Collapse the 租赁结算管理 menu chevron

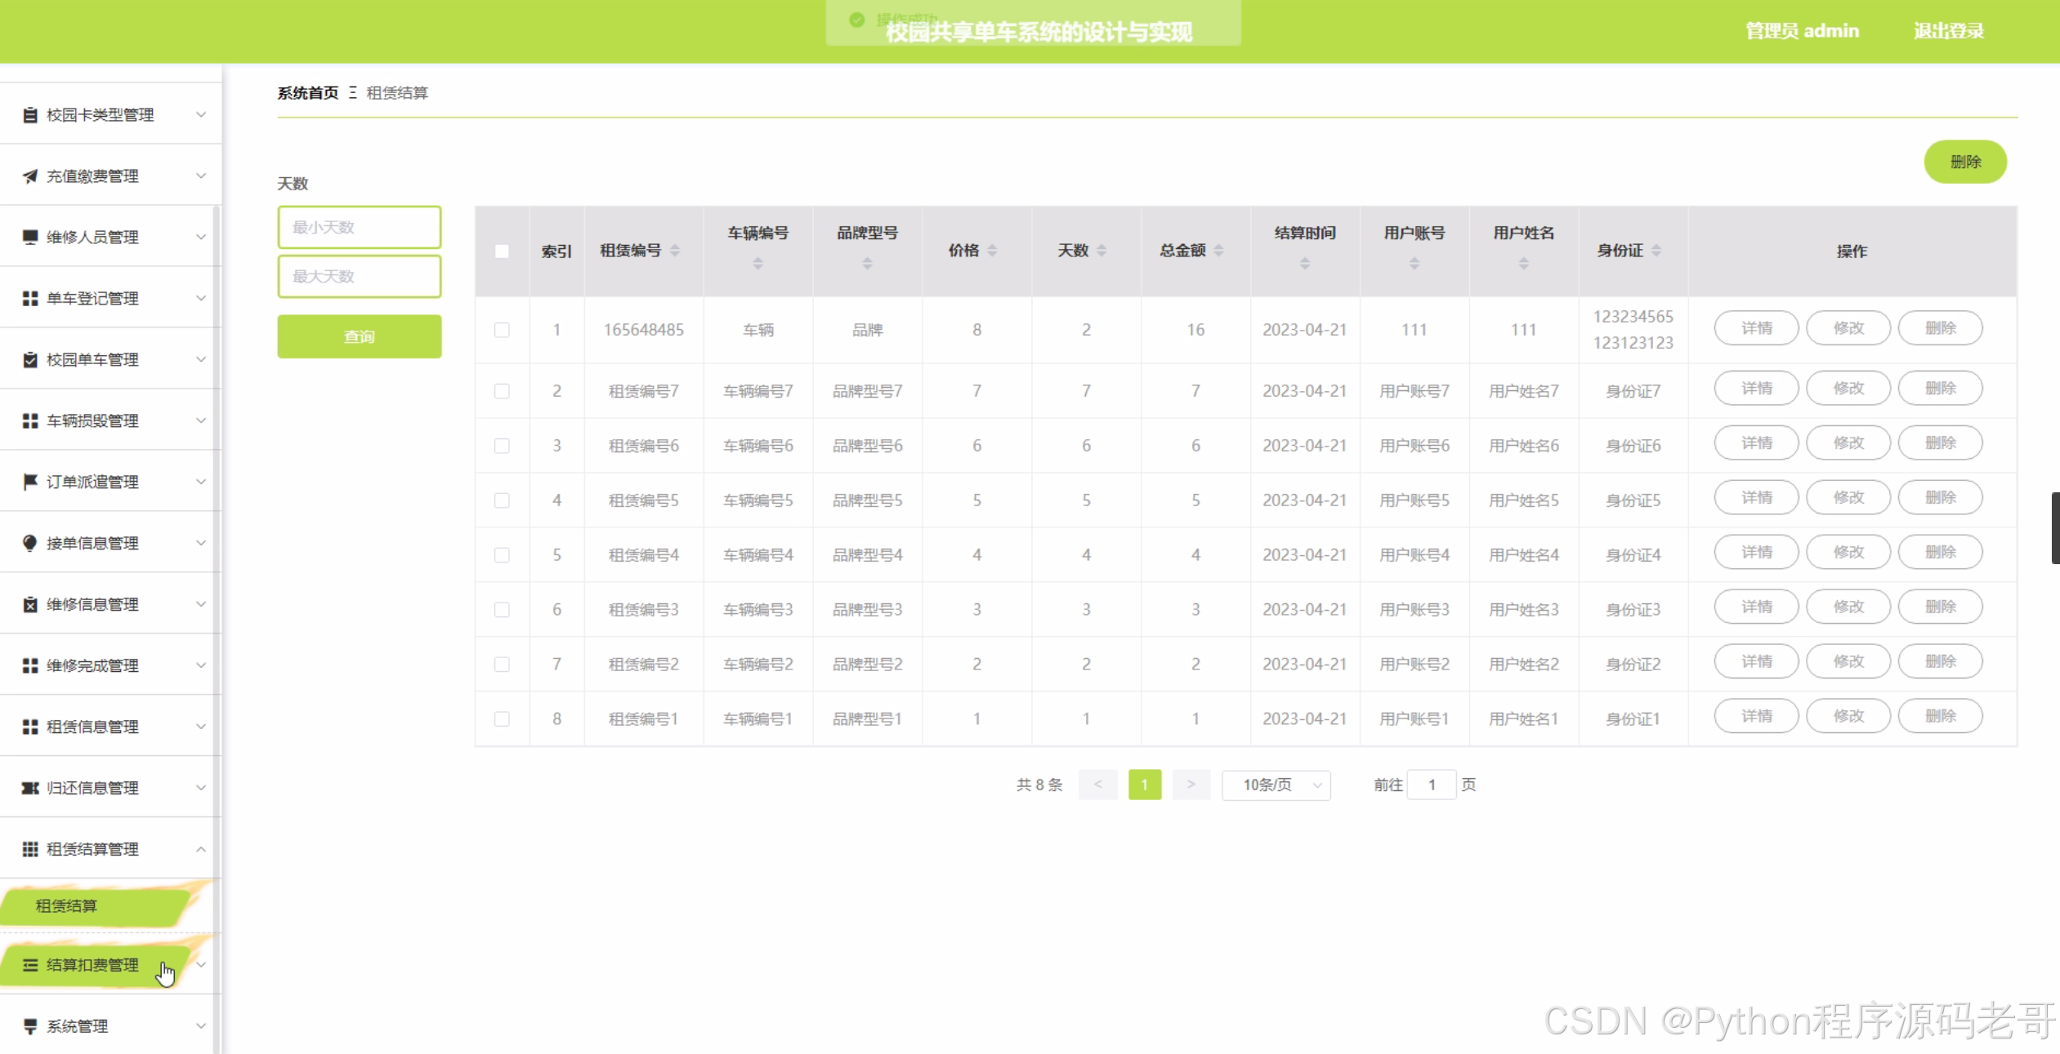tap(201, 849)
